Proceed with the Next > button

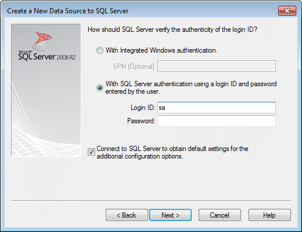click(x=171, y=215)
